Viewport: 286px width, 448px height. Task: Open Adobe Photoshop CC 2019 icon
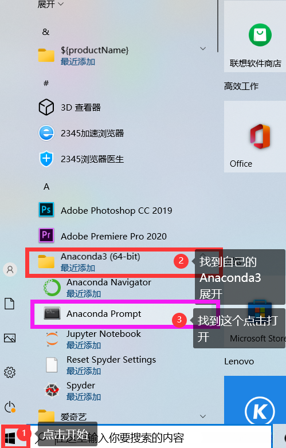pos(46,210)
